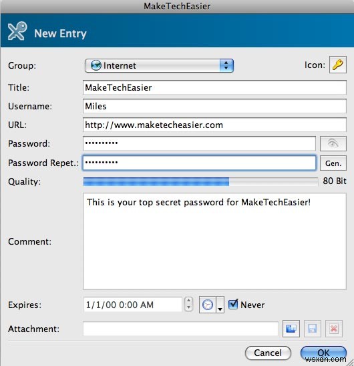Click the 'Username:' label
Viewport: 354px width, 366px height.
[30, 106]
